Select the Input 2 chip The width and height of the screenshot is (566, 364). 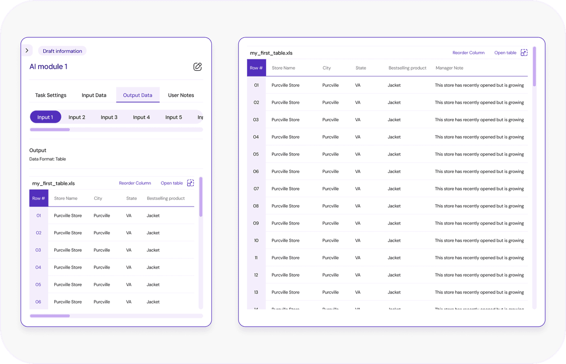(x=77, y=117)
